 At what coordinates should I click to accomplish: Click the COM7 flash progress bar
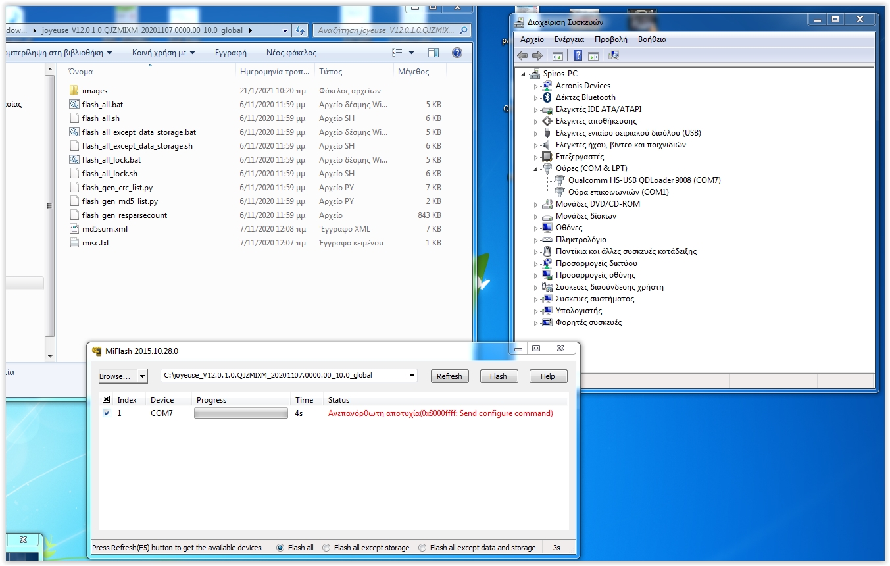(241, 413)
